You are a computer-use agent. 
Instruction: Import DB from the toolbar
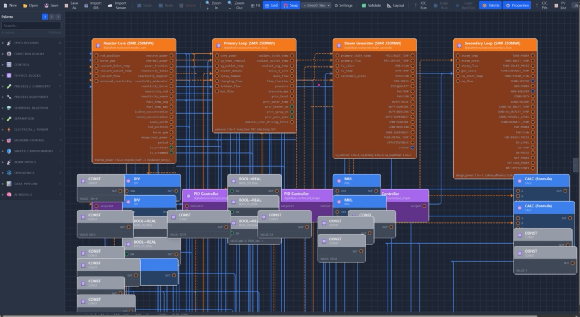click(93, 5)
